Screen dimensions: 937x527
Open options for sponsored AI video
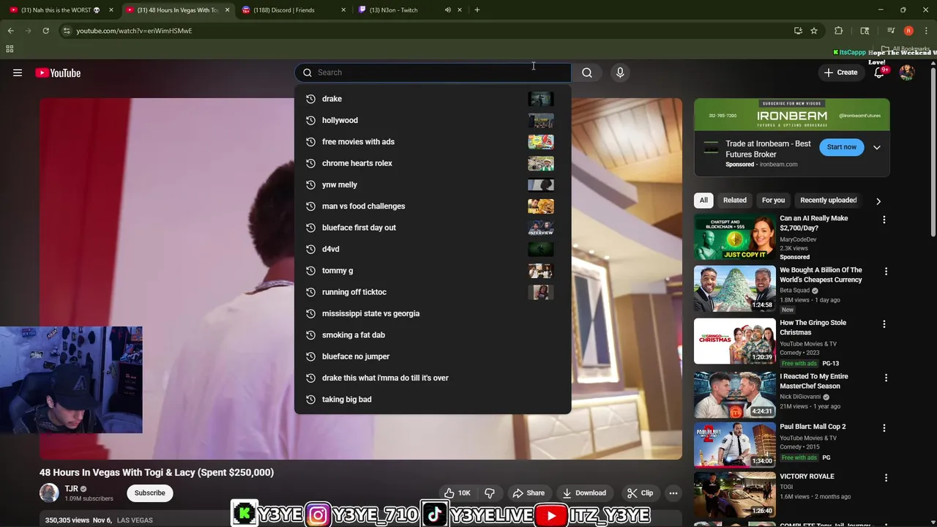click(x=884, y=220)
